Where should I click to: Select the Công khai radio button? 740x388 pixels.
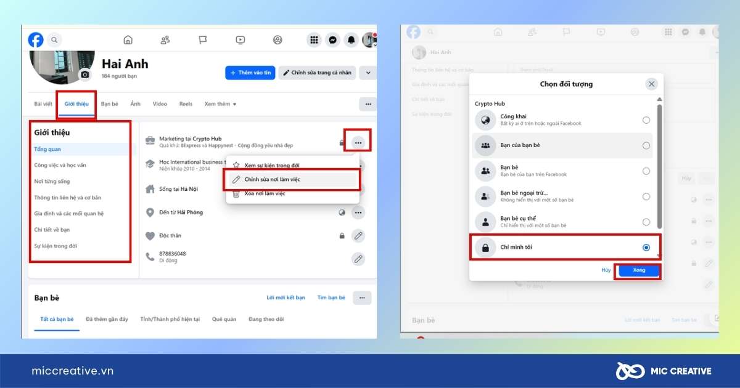click(646, 120)
